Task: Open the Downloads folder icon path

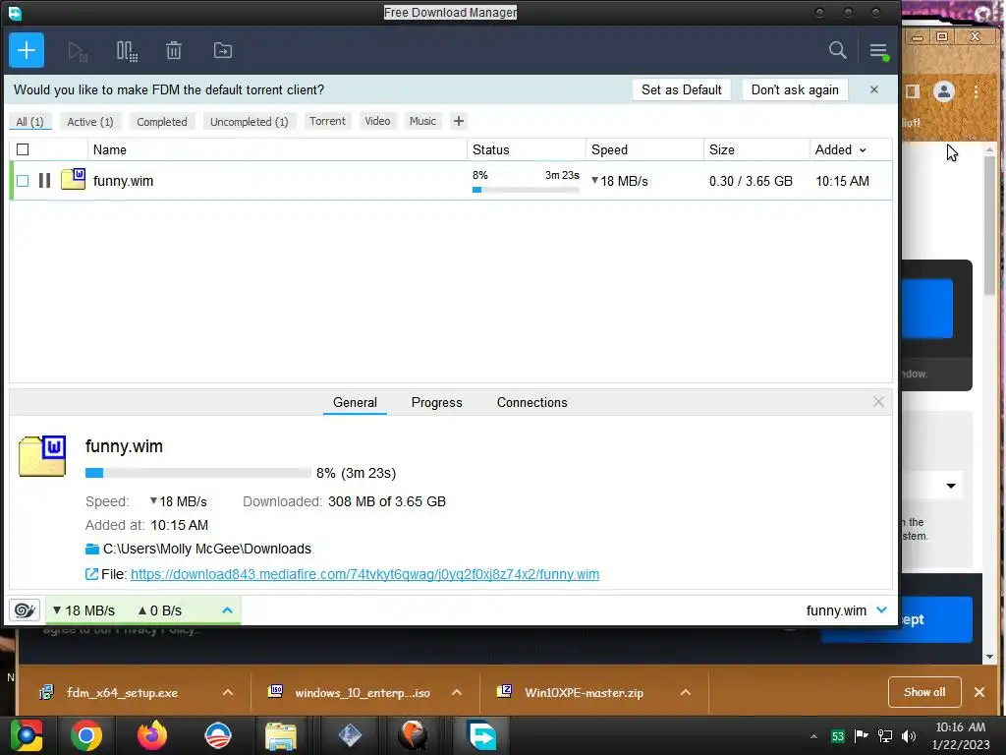Action: [x=92, y=549]
